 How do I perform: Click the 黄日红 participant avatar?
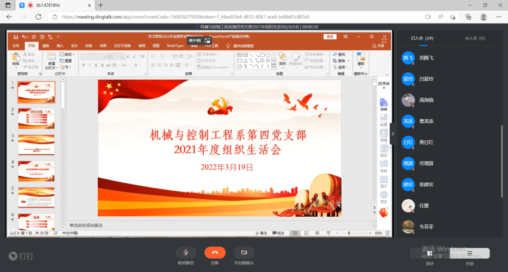click(x=408, y=142)
